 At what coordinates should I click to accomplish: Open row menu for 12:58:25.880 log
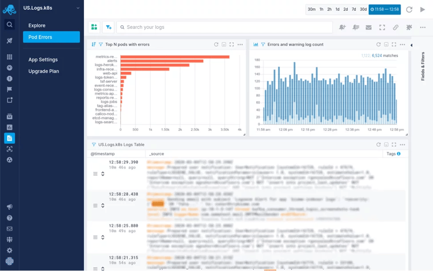point(95,237)
